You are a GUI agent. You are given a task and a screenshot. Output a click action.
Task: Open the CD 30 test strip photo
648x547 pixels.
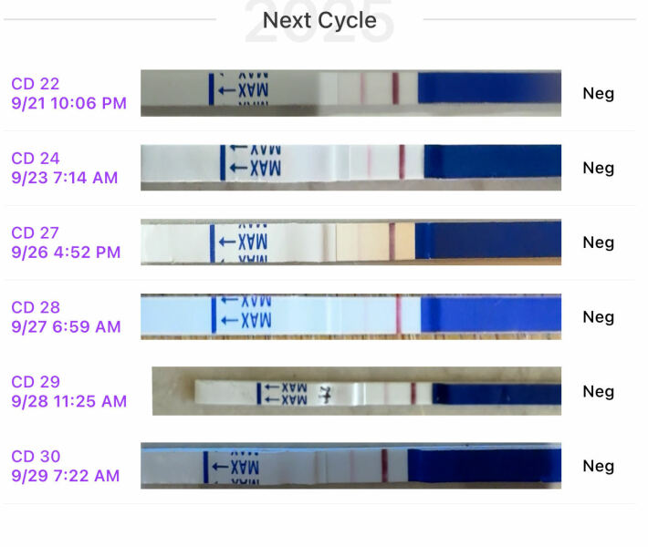[350, 466]
